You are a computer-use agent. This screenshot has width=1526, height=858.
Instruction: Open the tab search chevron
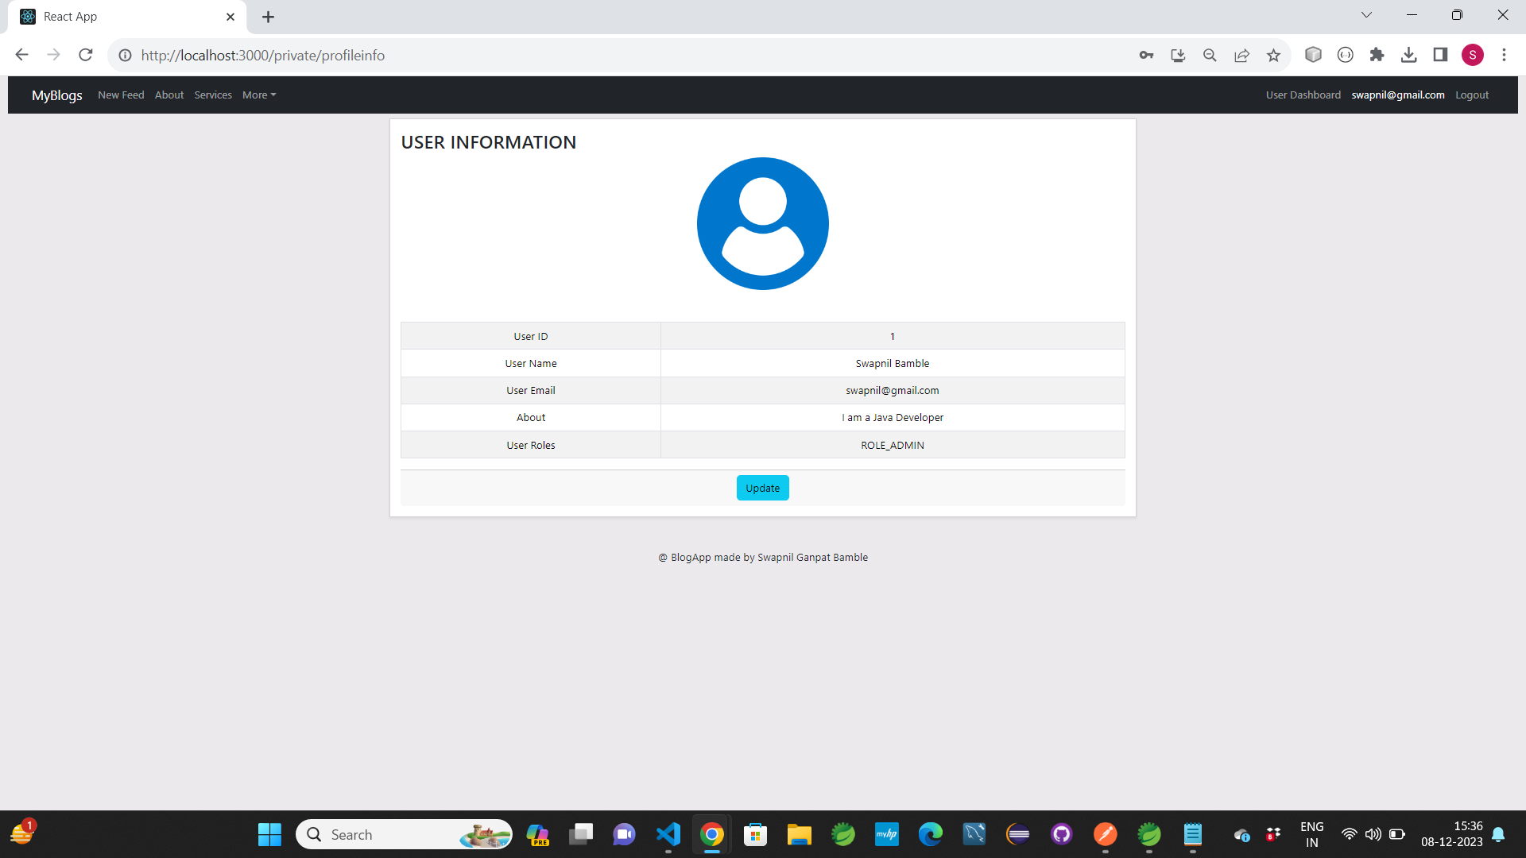(1366, 15)
